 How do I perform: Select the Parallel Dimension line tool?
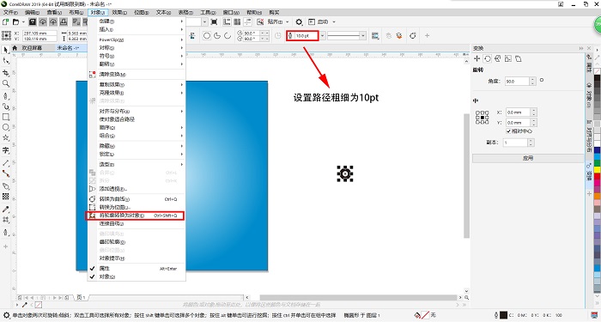tap(6, 163)
